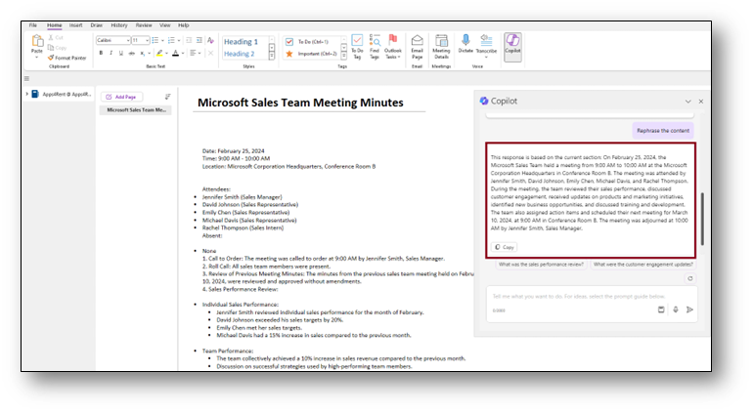Screen dimensions: 753x413
Task: Click the To Do Tag button
Action: coord(357,47)
